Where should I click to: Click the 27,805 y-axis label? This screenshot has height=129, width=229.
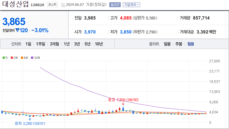pos(215,61)
